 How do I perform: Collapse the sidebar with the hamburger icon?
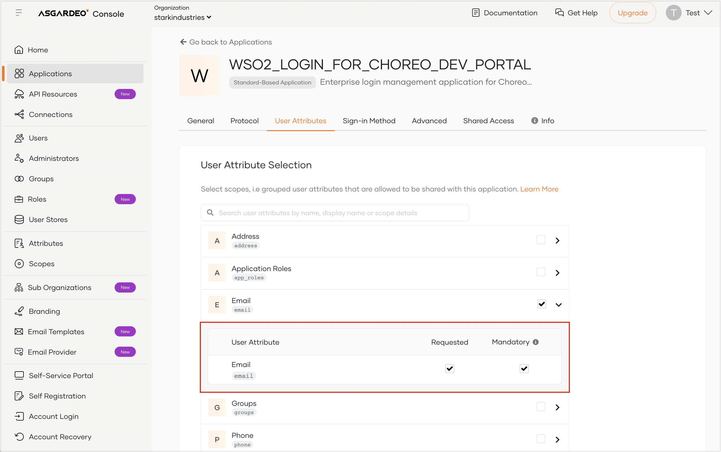(19, 12)
